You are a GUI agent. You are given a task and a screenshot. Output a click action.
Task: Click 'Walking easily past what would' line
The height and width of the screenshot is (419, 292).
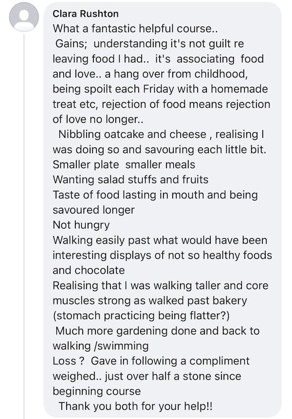coord(160,240)
